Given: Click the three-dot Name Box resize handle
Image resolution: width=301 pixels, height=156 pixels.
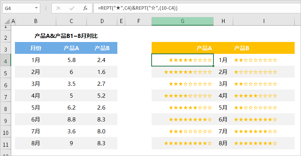Looking at the screenshot, I should click(x=45, y=8).
